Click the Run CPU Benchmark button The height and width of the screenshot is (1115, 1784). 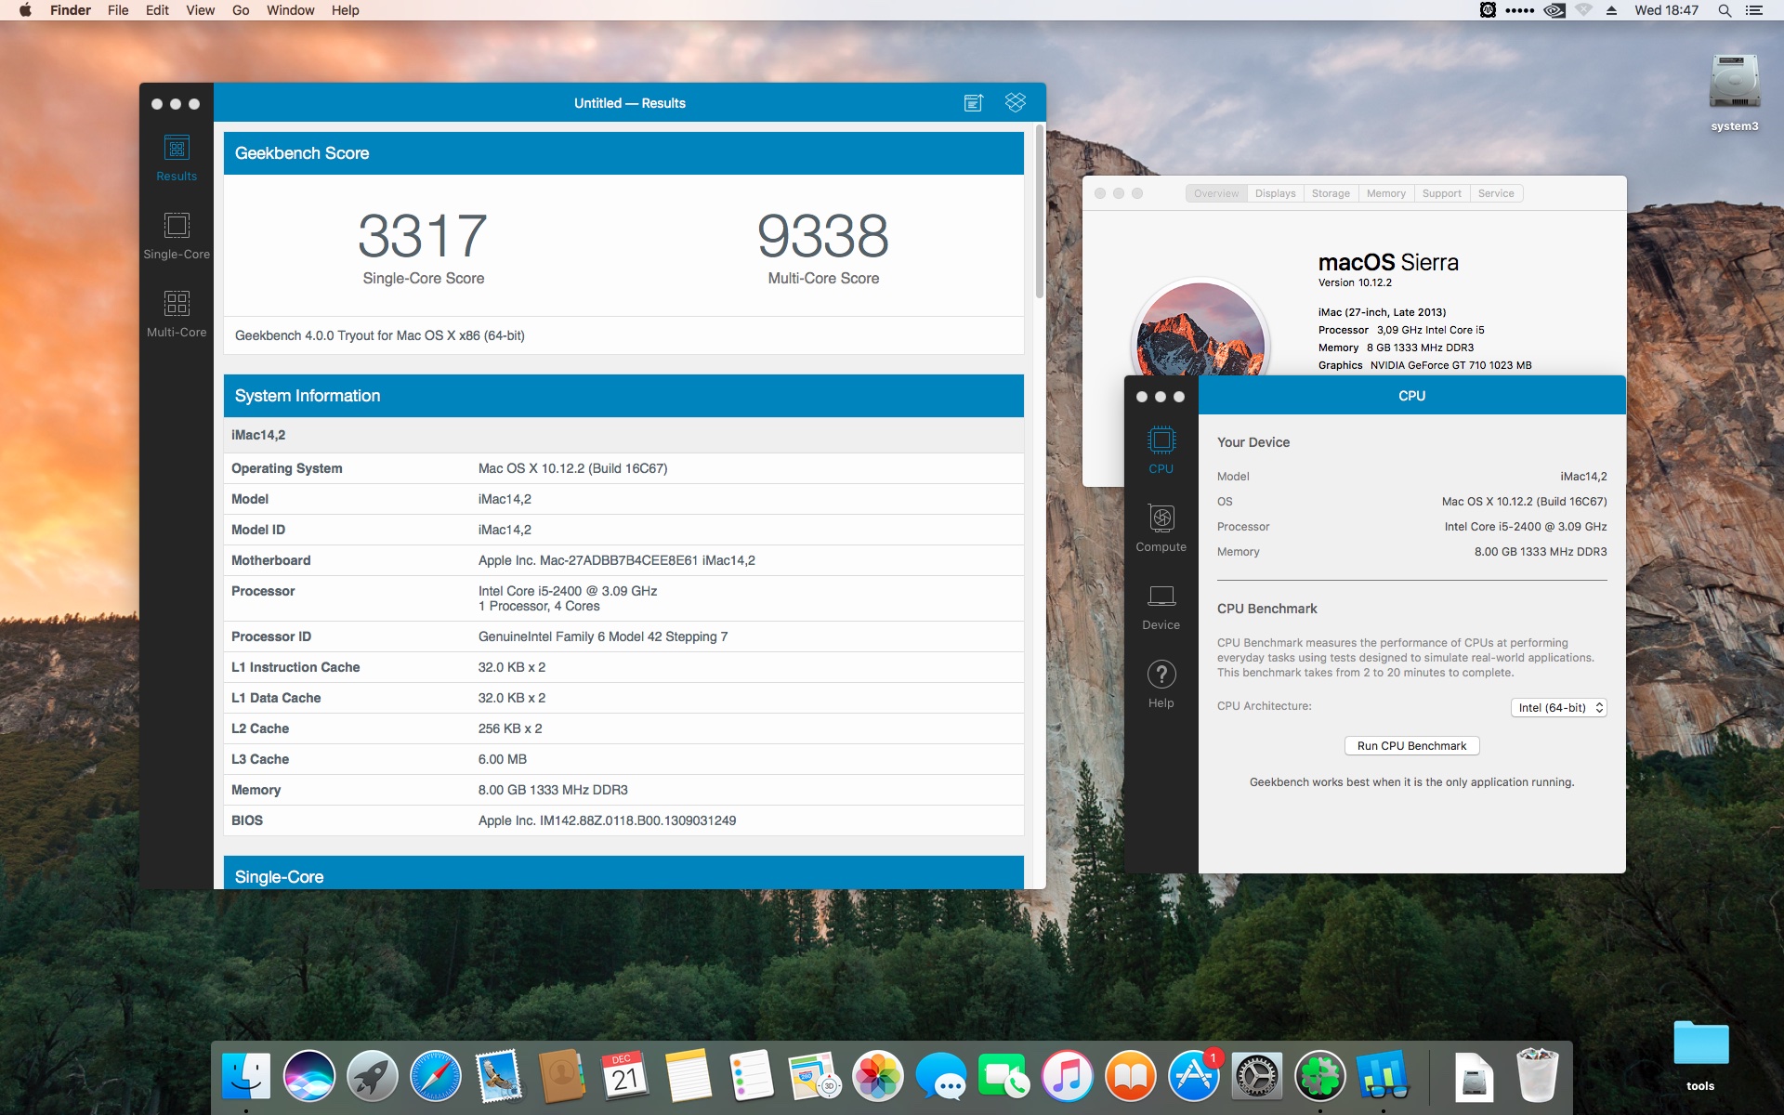[1411, 746]
